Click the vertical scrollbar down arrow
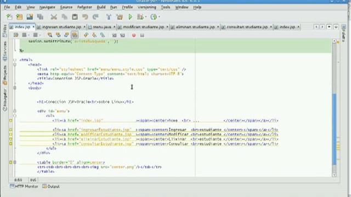Screen dimensions: 351x197 coord(334,175)
